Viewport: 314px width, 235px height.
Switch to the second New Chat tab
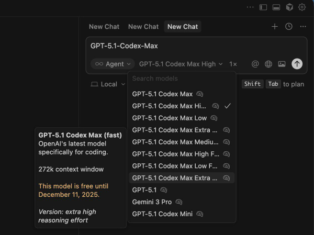click(143, 27)
